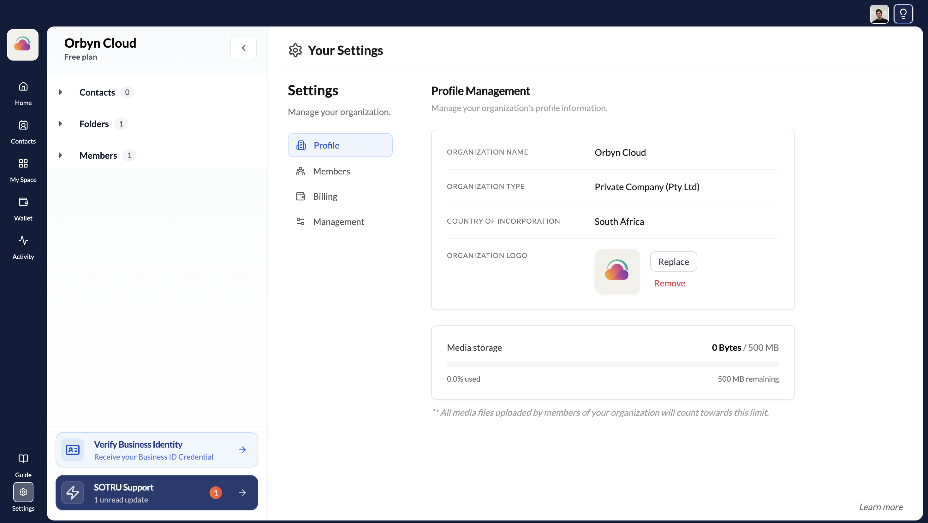The height and width of the screenshot is (523, 928).
Task: Switch to the Management settings tab
Action: (340, 221)
